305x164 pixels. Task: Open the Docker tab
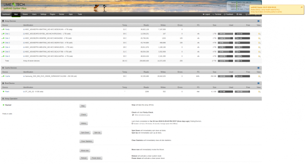(x=62, y=14)
